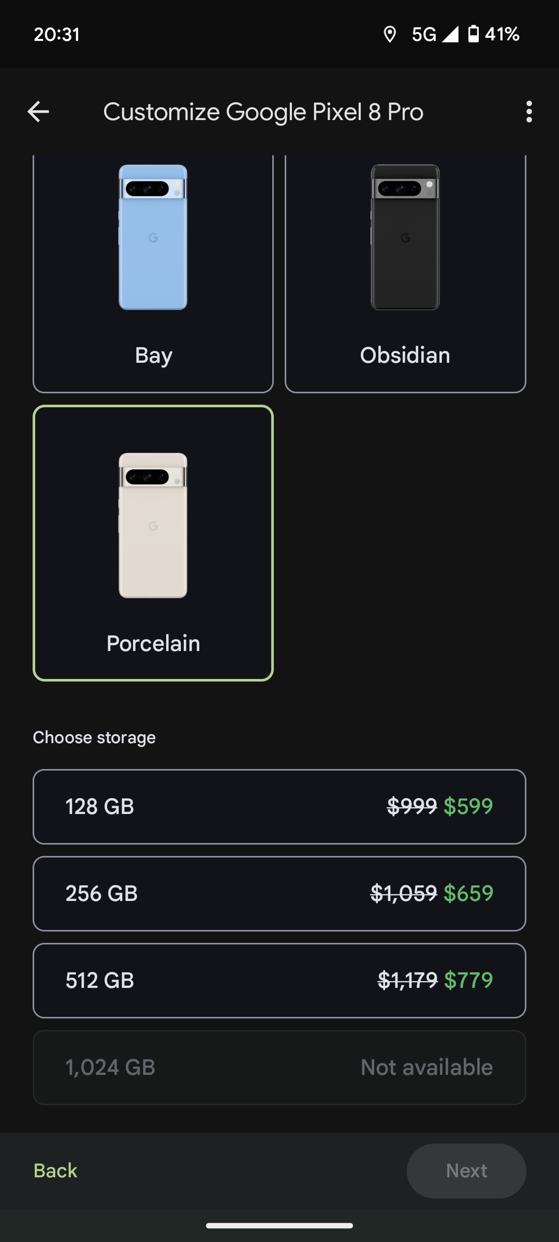This screenshot has width=559, height=1242.
Task: Choose the 128 GB storage option
Action: 279,807
